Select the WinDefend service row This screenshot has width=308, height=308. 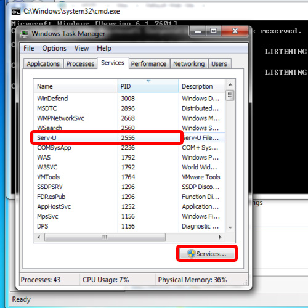(129, 99)
